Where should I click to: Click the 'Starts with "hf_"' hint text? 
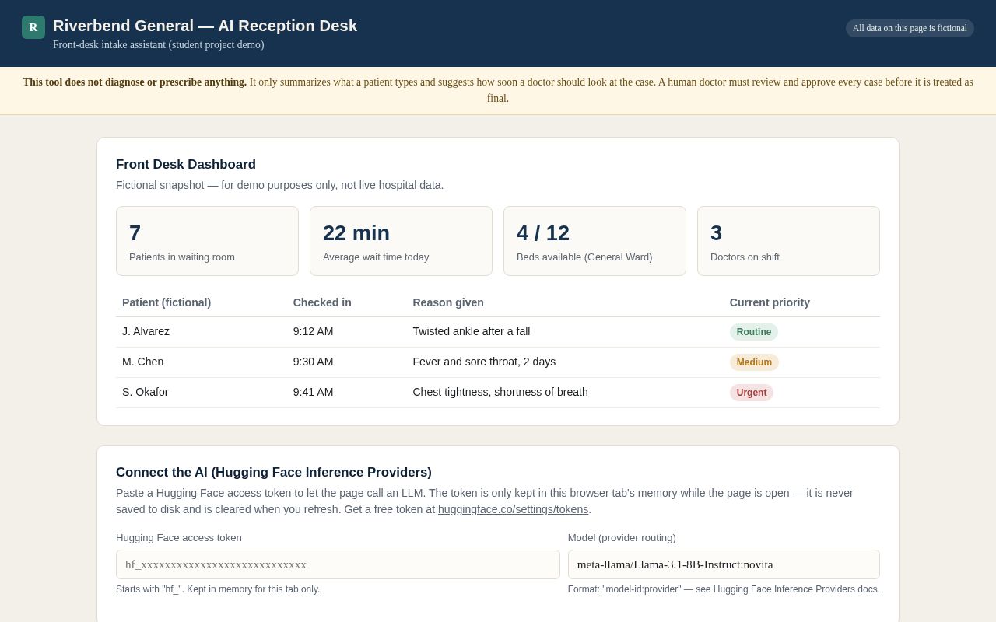[218, 589]
